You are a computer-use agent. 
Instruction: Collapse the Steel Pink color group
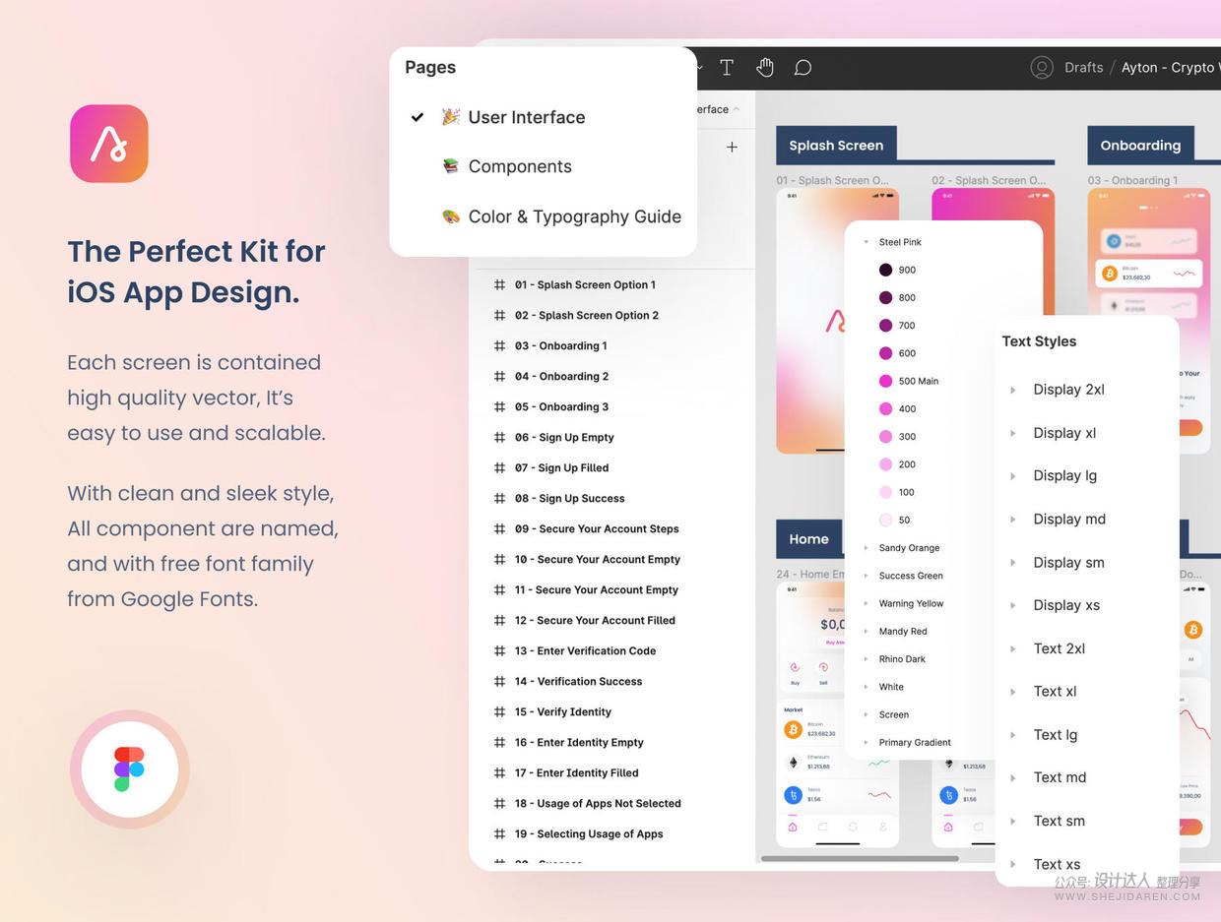tap(866, 242)
